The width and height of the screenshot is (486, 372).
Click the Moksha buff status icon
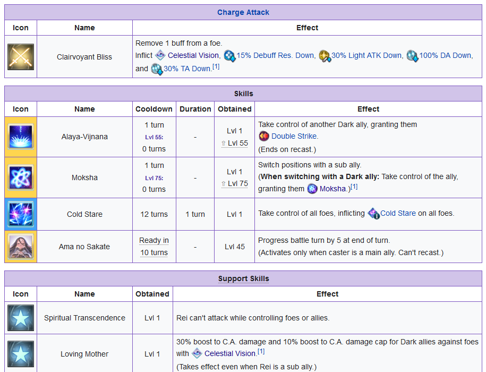click(312, 189)
